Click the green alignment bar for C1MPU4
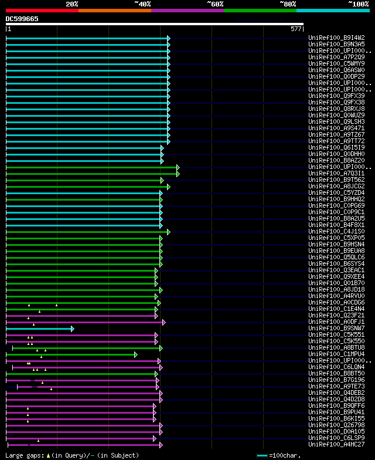Viewport: 375px width, 460px height. [x=70, y=354]
